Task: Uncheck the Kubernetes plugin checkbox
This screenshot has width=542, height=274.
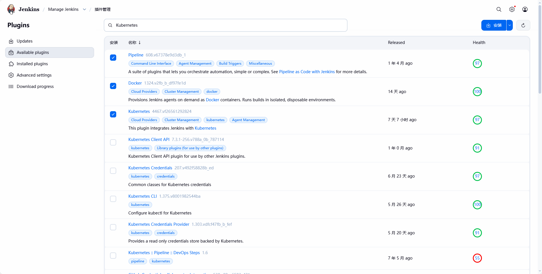Action: 113,114
